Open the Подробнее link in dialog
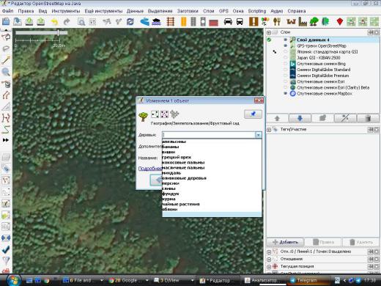The width and height of the screenshot is (381, 286). click(149, 169)
